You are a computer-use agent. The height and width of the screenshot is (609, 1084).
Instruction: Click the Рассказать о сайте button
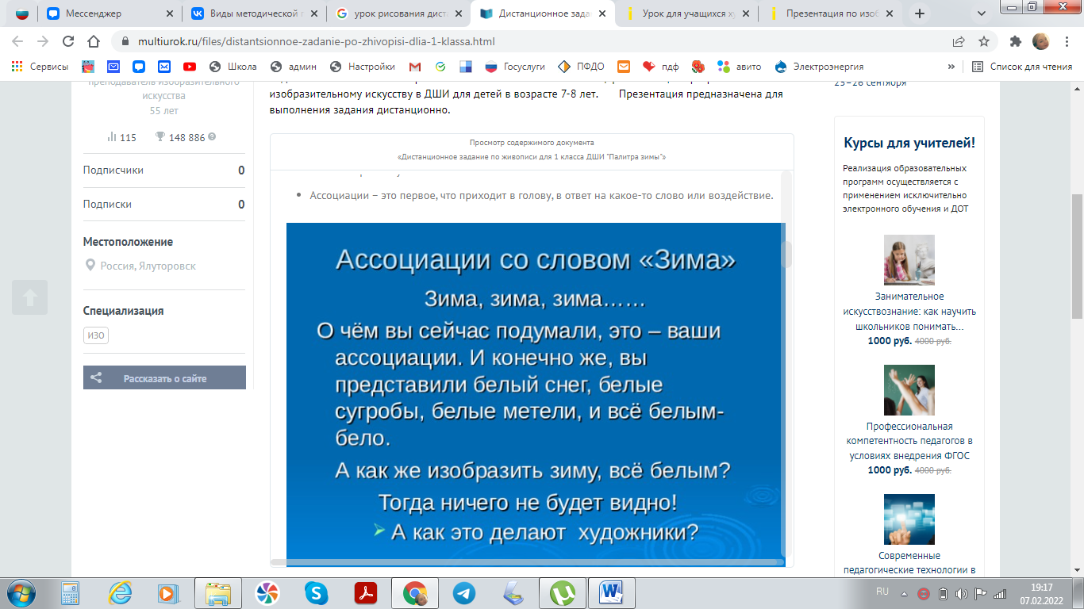click(164, 377)
